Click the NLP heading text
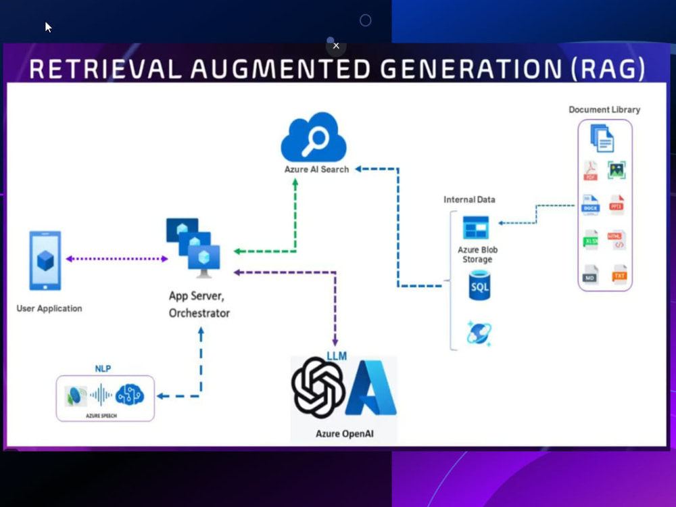 pos(103,368)
